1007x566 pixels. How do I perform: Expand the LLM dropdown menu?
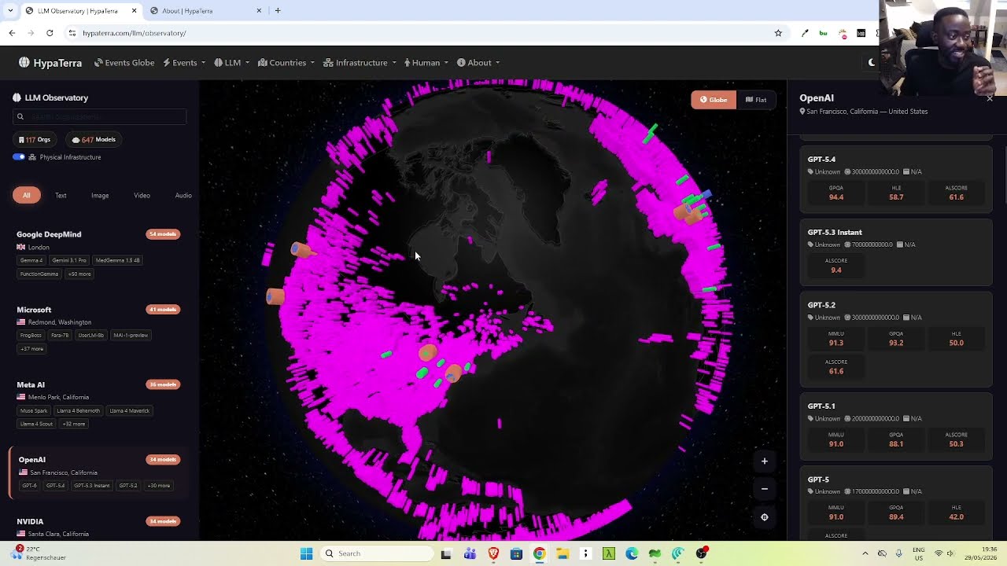232,63
